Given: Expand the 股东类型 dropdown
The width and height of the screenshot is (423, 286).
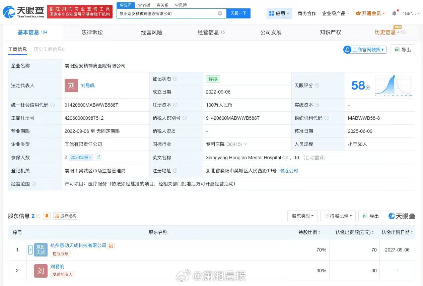Looking at the screenshot, I should (302, 216).
